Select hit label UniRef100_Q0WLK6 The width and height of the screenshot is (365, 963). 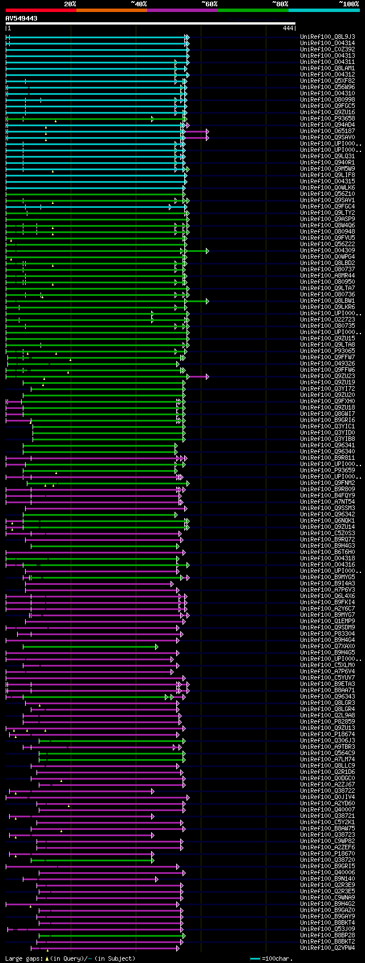tap(327, 188)
